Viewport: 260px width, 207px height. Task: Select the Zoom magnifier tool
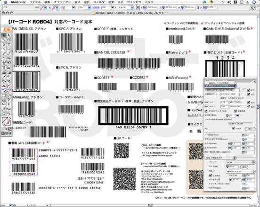pyautogui.click(x=9, y=113)
